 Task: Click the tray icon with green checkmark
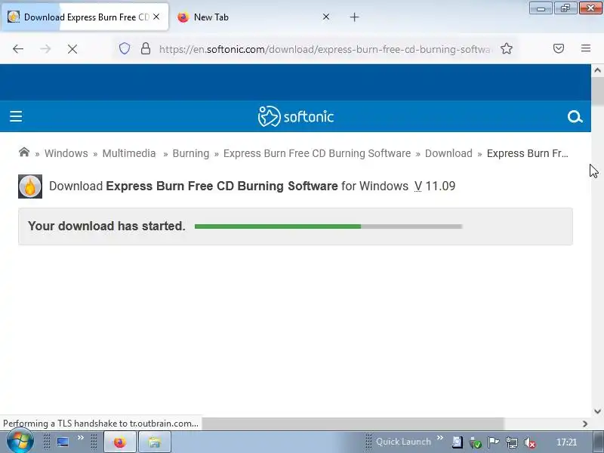(x=475, y=442)
